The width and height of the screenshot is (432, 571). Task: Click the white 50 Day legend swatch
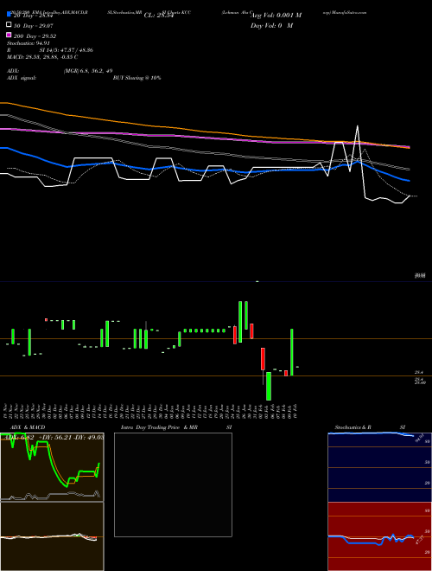click(x=10, y=25)
